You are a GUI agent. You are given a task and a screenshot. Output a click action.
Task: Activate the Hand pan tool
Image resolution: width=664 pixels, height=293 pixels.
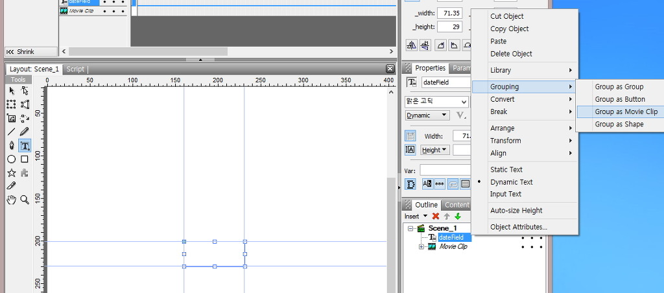12,200
